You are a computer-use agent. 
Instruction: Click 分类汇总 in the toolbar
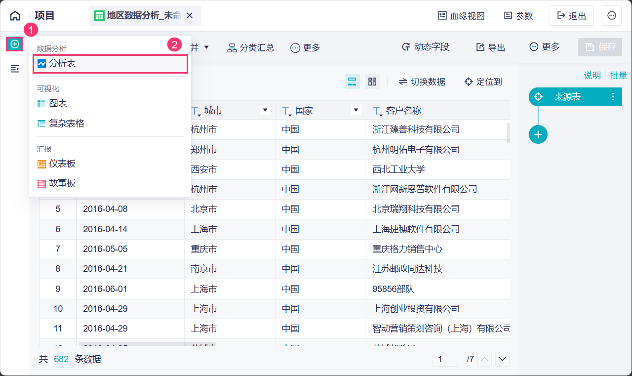(251, 47)
